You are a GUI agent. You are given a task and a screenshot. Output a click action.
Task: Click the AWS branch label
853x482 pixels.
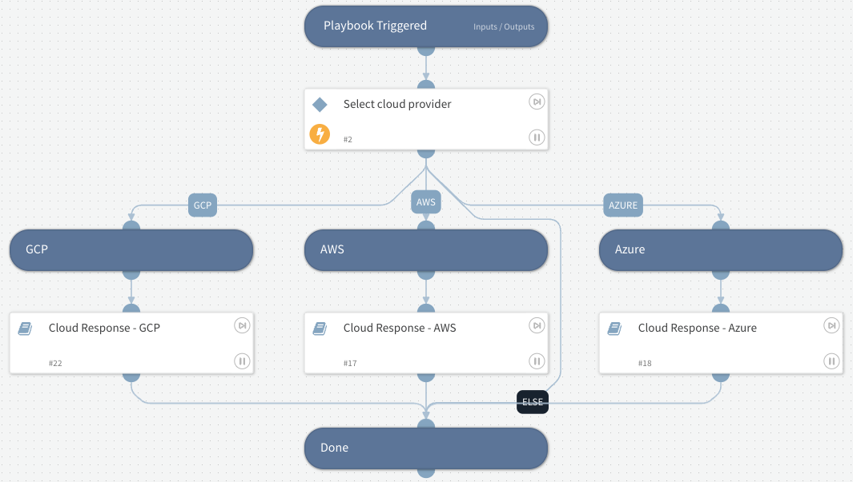pyautogui.click(x=426, y=202)
